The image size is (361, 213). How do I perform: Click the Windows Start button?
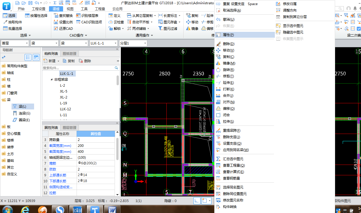[x=7, y=210]
